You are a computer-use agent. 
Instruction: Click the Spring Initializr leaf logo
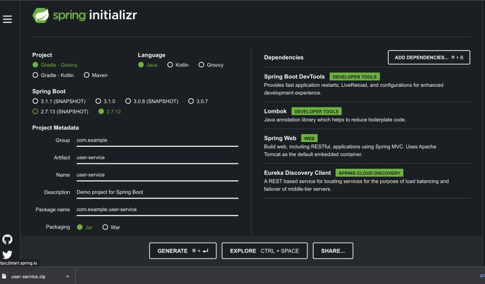coord(41,15)
